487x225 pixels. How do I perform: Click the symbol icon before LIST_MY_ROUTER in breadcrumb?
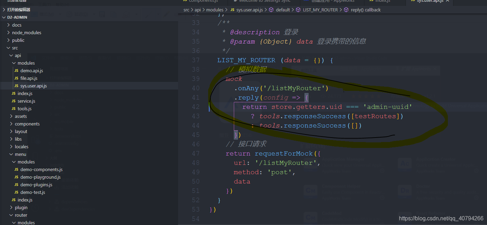298,10
